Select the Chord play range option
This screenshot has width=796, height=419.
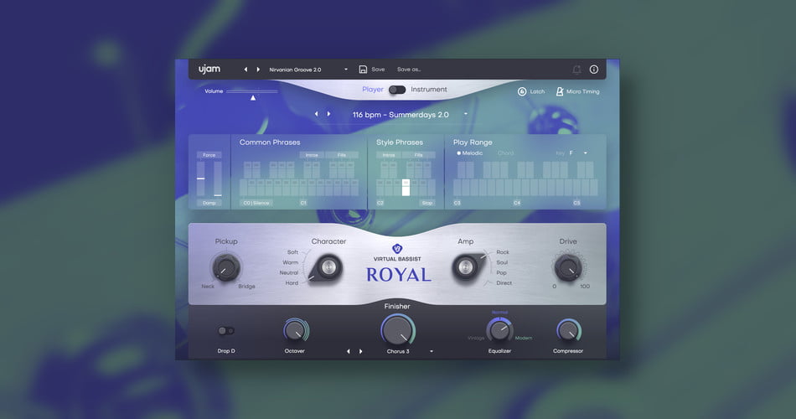coord(505,153)
